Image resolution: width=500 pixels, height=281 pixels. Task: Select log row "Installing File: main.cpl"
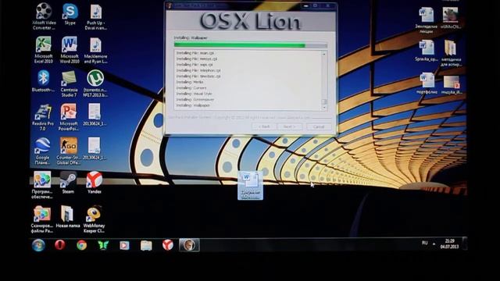coord(195,53)
